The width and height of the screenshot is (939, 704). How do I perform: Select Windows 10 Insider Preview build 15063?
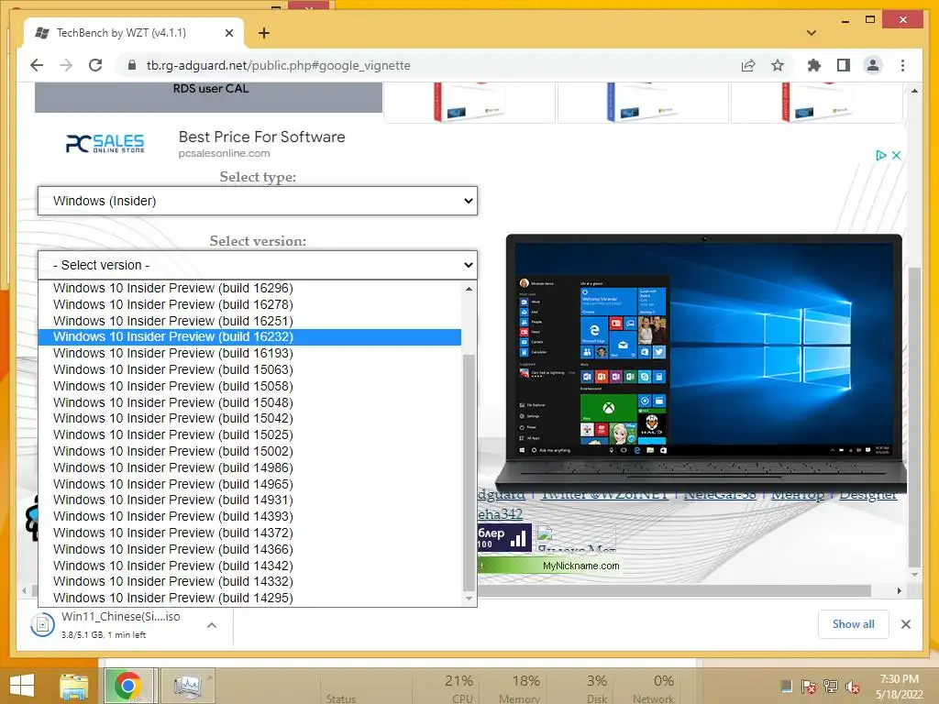click(x=249, y=369)
